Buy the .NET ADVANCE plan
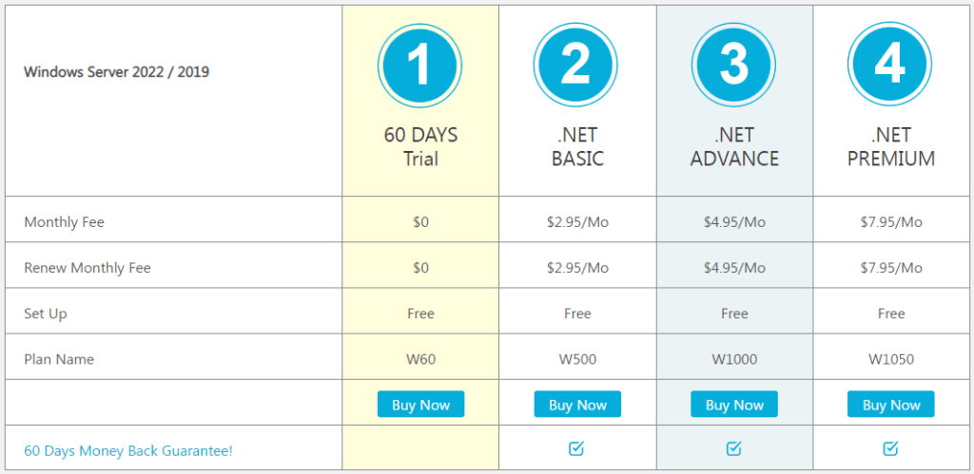This screenshot has width=974, height=474. pyautogui.click(x=734, y=405)
